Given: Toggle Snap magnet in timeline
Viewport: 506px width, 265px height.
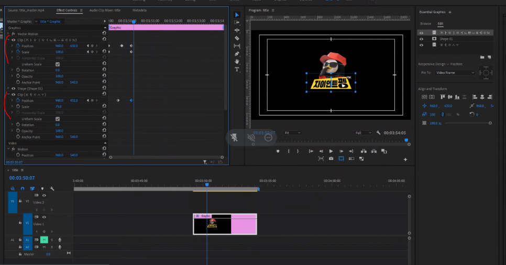Looking at the screenshot, I should coord(23,188).
